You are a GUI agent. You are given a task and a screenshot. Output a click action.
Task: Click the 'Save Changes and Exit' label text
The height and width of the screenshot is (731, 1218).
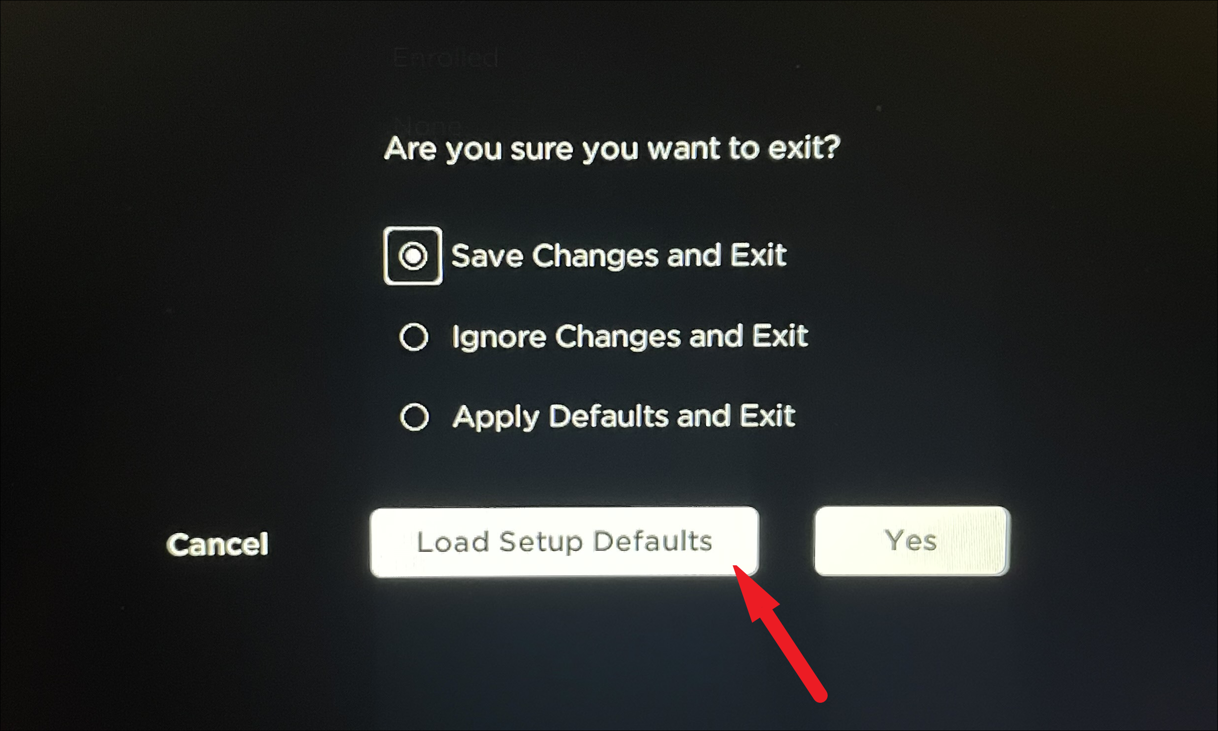point(618,256)
